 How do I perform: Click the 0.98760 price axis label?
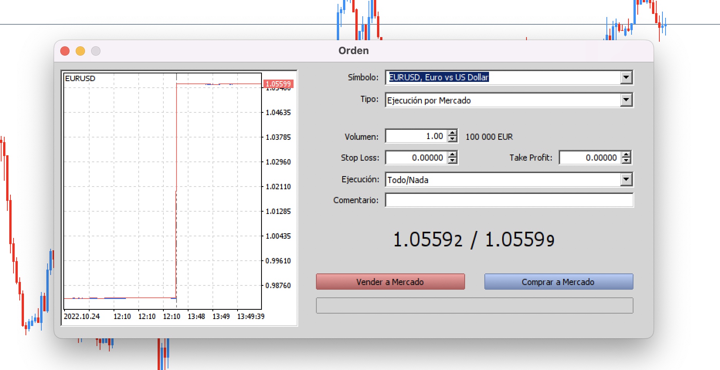(278, 285)
